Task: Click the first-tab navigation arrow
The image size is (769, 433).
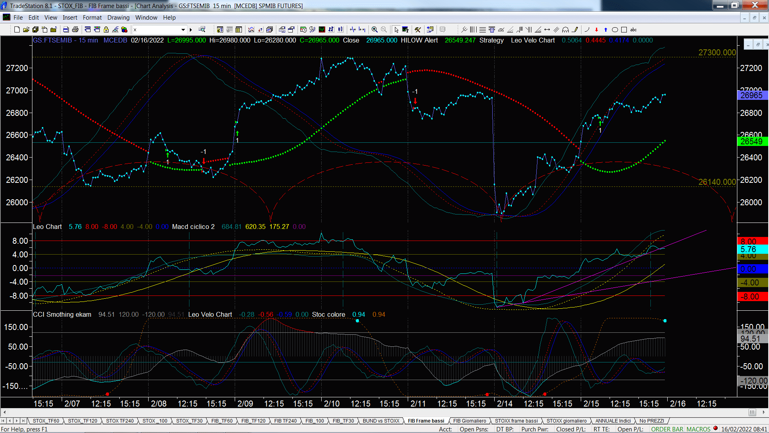Action: [x=3, y=421]
